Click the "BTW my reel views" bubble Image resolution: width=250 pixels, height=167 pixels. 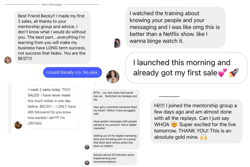(x=115, y=119)
